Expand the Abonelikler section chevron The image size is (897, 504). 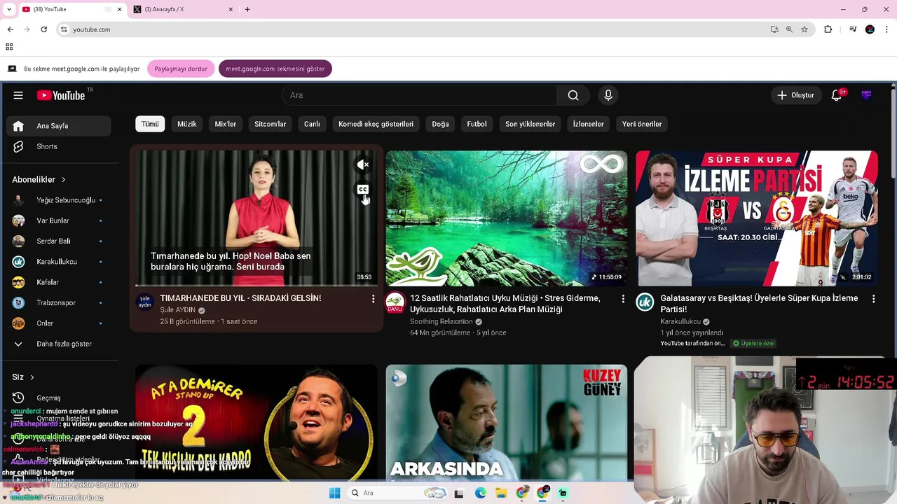(63, 180)
